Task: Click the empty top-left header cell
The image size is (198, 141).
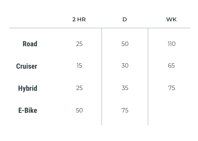Action: point(33,20)
